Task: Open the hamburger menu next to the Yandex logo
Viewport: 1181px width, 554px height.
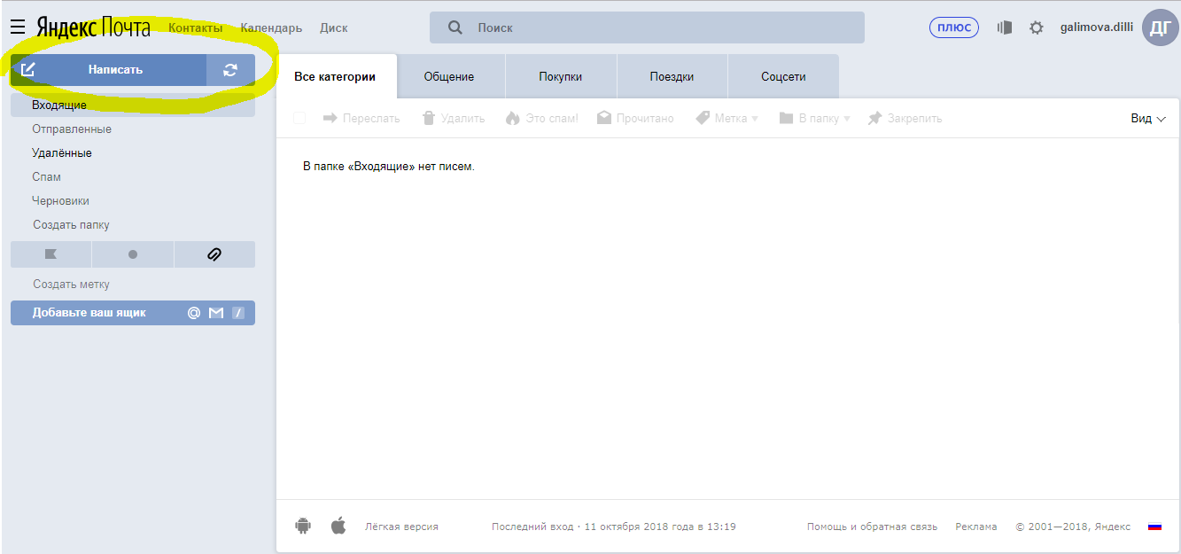Action: [17, 27]
